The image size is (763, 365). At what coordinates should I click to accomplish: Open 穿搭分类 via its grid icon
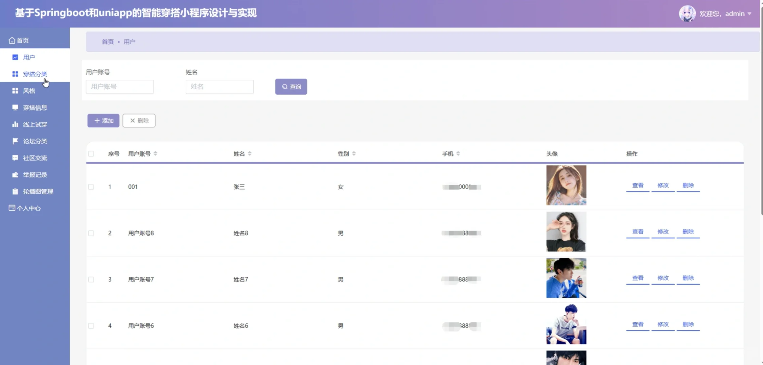[15, 74]
